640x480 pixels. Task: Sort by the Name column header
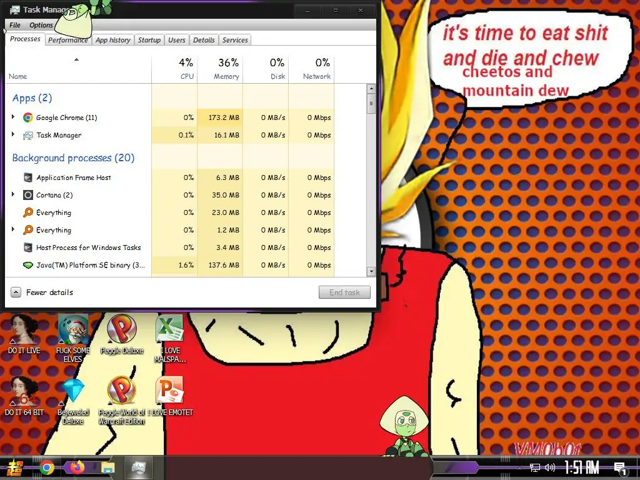[78, 69]
